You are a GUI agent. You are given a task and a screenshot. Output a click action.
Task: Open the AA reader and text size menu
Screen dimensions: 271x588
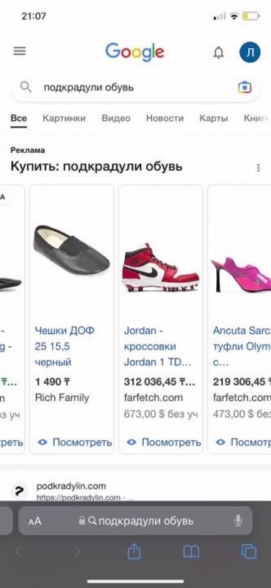pos(35,521)
